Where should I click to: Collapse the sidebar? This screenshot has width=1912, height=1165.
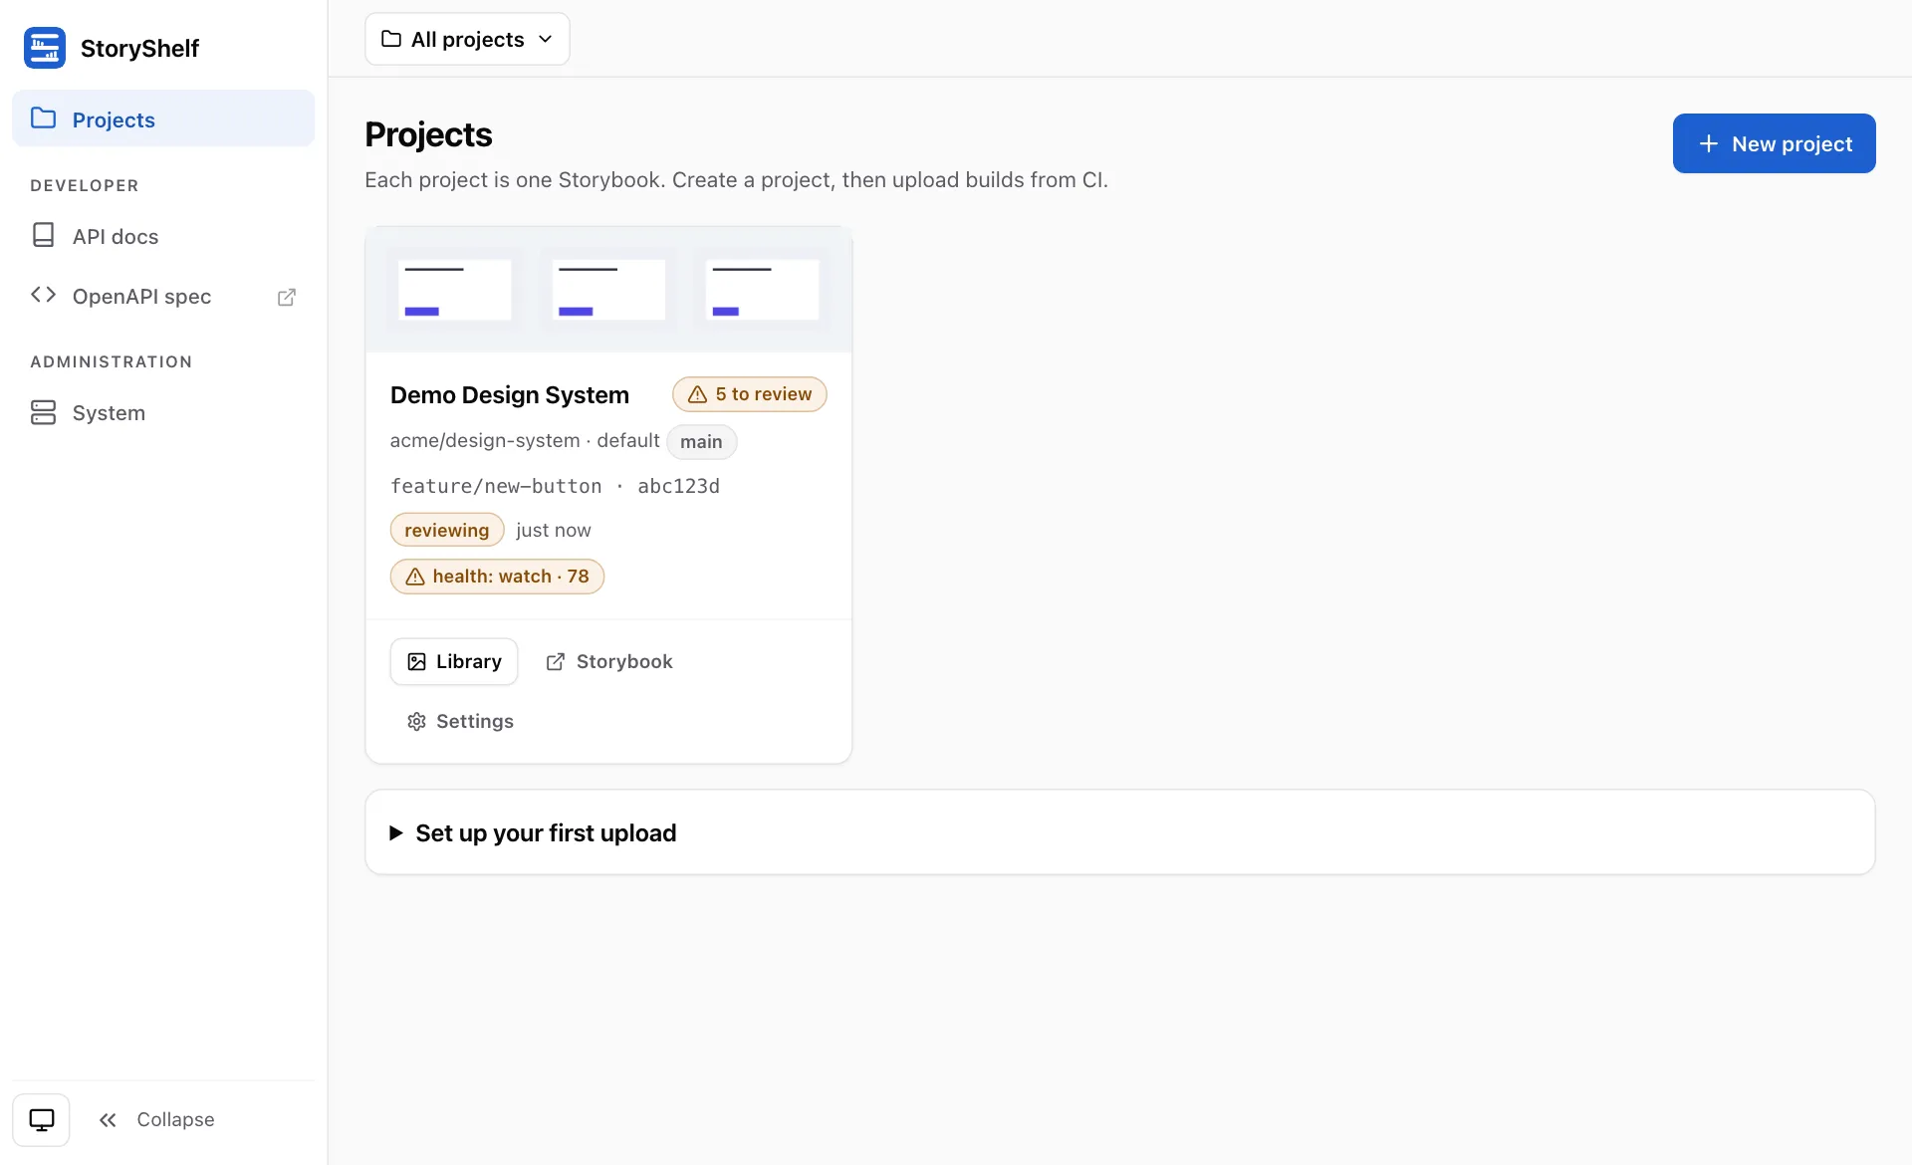click(x=156, y=1119)
